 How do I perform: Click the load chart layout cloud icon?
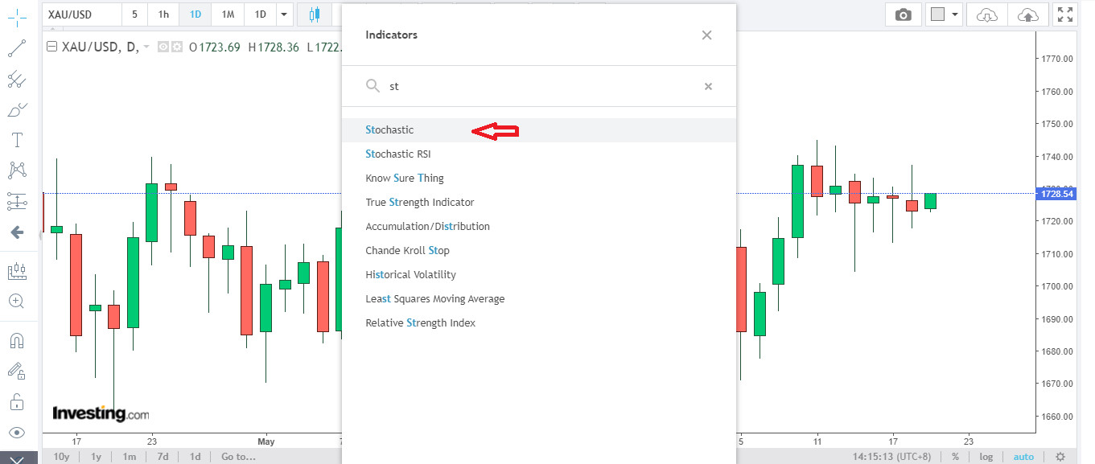pos(986,14)
